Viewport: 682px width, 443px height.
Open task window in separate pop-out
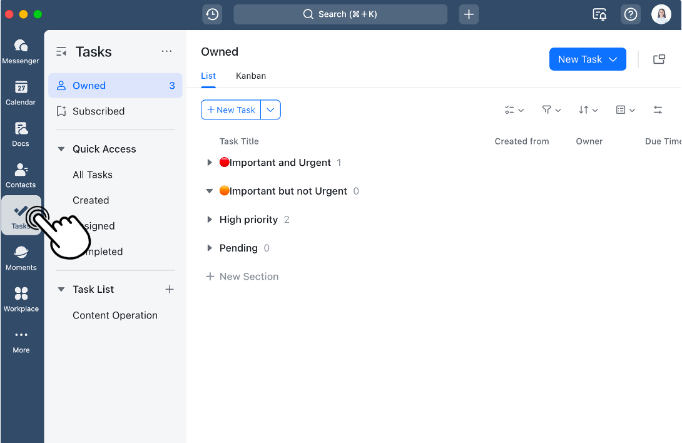(659, 59)
